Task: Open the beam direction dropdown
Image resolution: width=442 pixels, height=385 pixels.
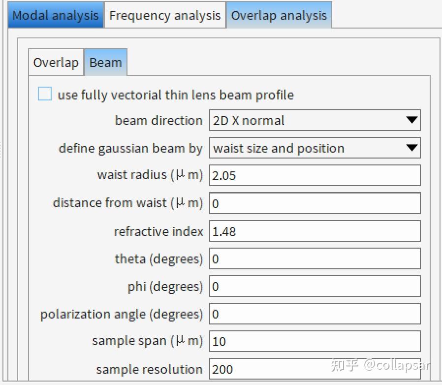Action: [315, 120]
